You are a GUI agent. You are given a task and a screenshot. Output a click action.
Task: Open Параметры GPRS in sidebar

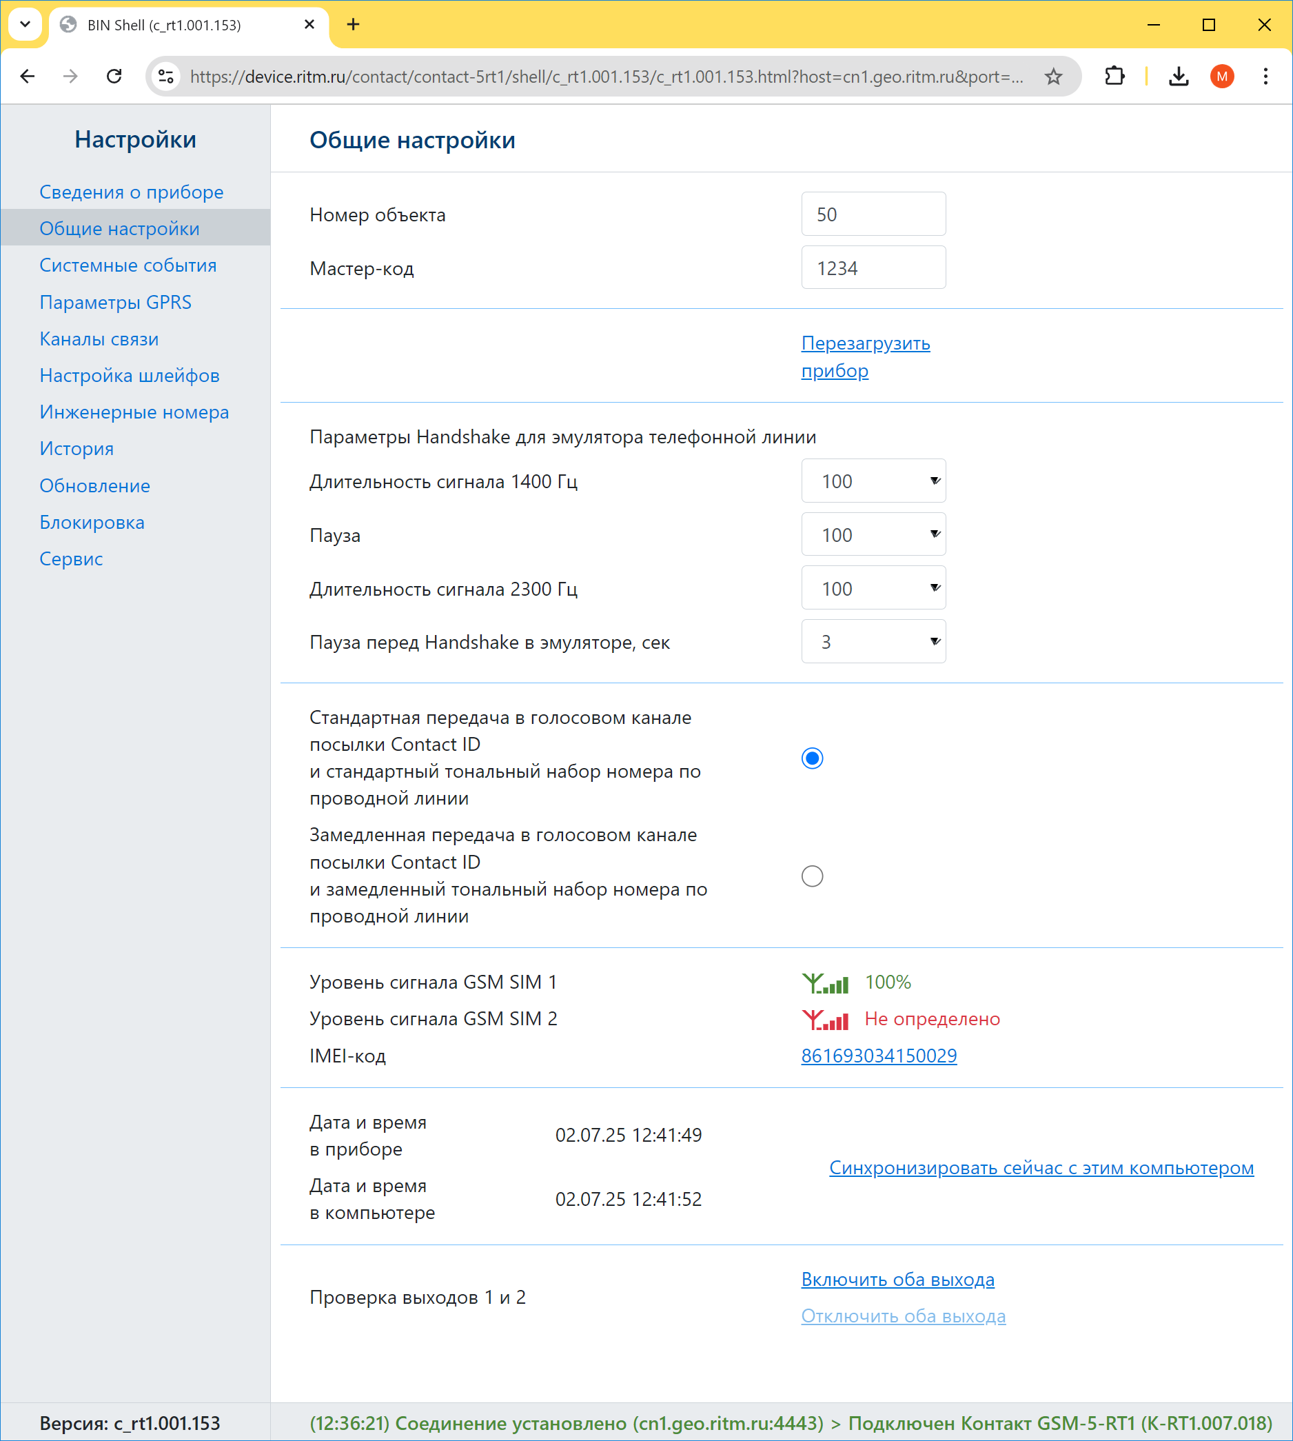coord(115,302)
